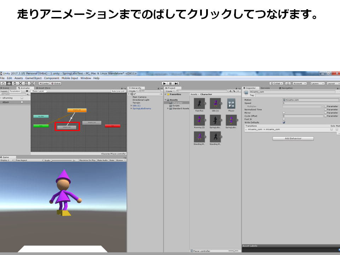The image size is (340, 255).
Task: Select the Player animator controller asset
Action: 231,104
